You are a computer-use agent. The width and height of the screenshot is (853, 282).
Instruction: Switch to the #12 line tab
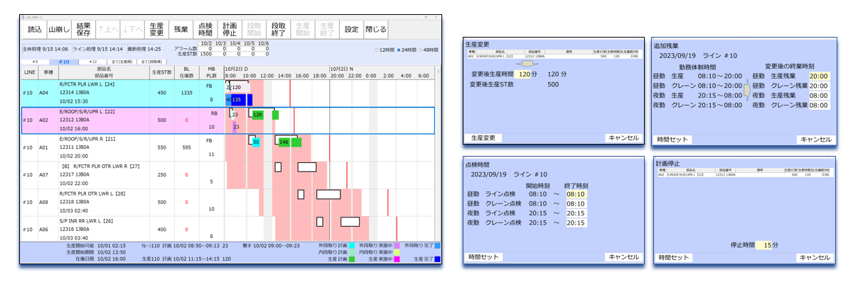point(92,62)
